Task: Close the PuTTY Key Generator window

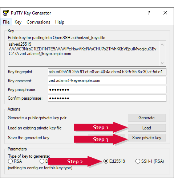Action: pyautogui.click(x=165, y=13)
